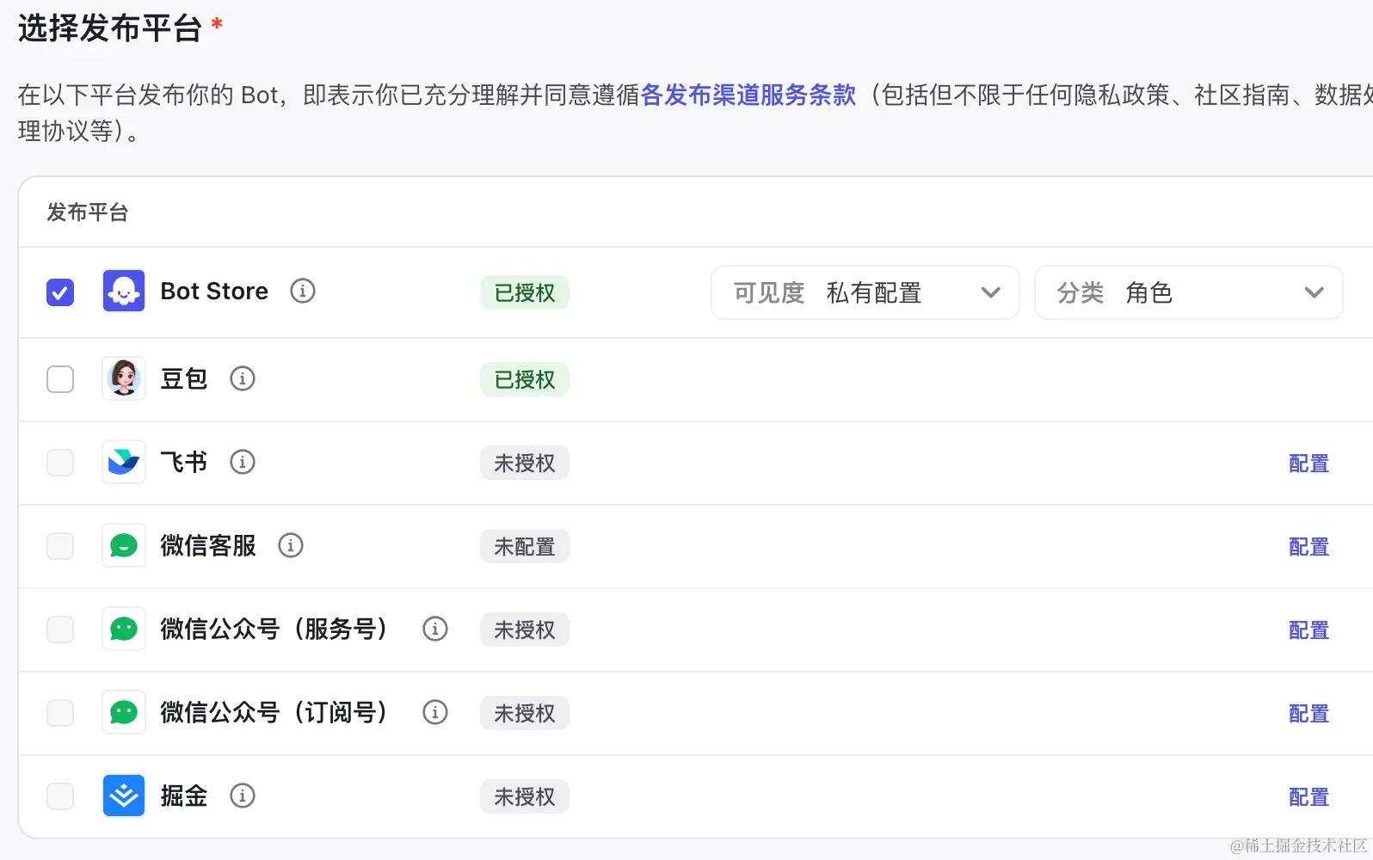
Task: Click the info icon next to 飞书
Action: click(243, 463)
